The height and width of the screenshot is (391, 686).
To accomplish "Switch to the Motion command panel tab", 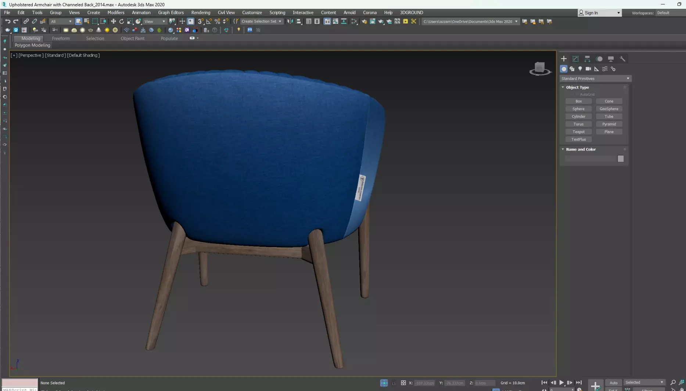I will click(599, 59).
